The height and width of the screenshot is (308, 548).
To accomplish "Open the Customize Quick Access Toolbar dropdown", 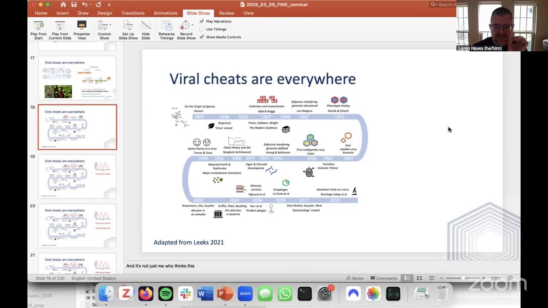I will (x=109, y=5).
